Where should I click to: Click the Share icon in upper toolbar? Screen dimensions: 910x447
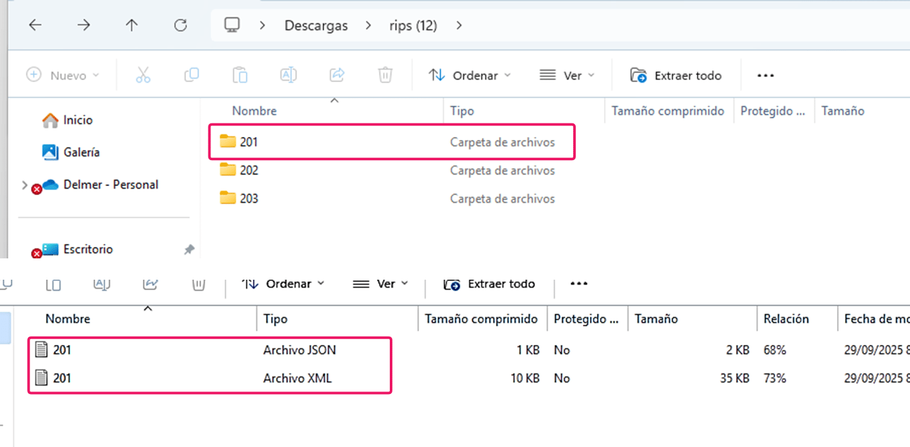pyautogui.click(x=337, y=75)
